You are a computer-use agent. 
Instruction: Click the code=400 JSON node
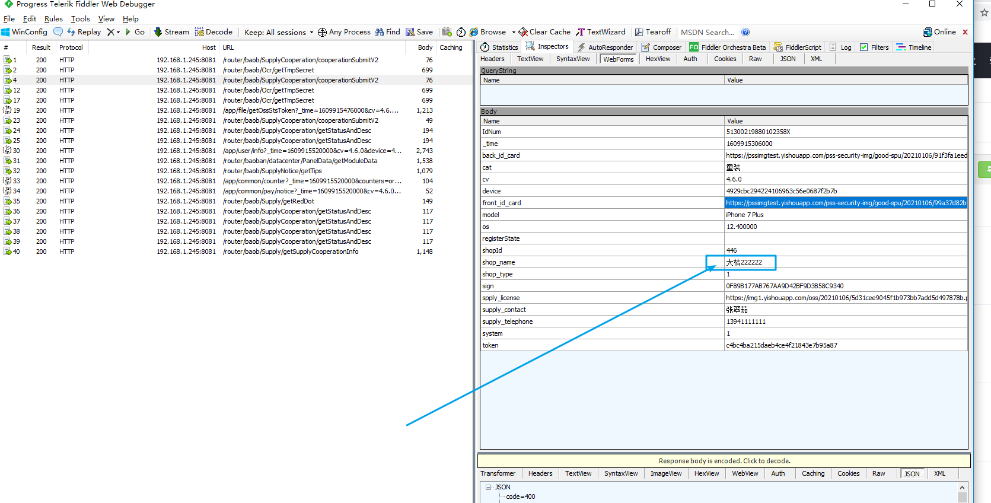coord(520,497)
